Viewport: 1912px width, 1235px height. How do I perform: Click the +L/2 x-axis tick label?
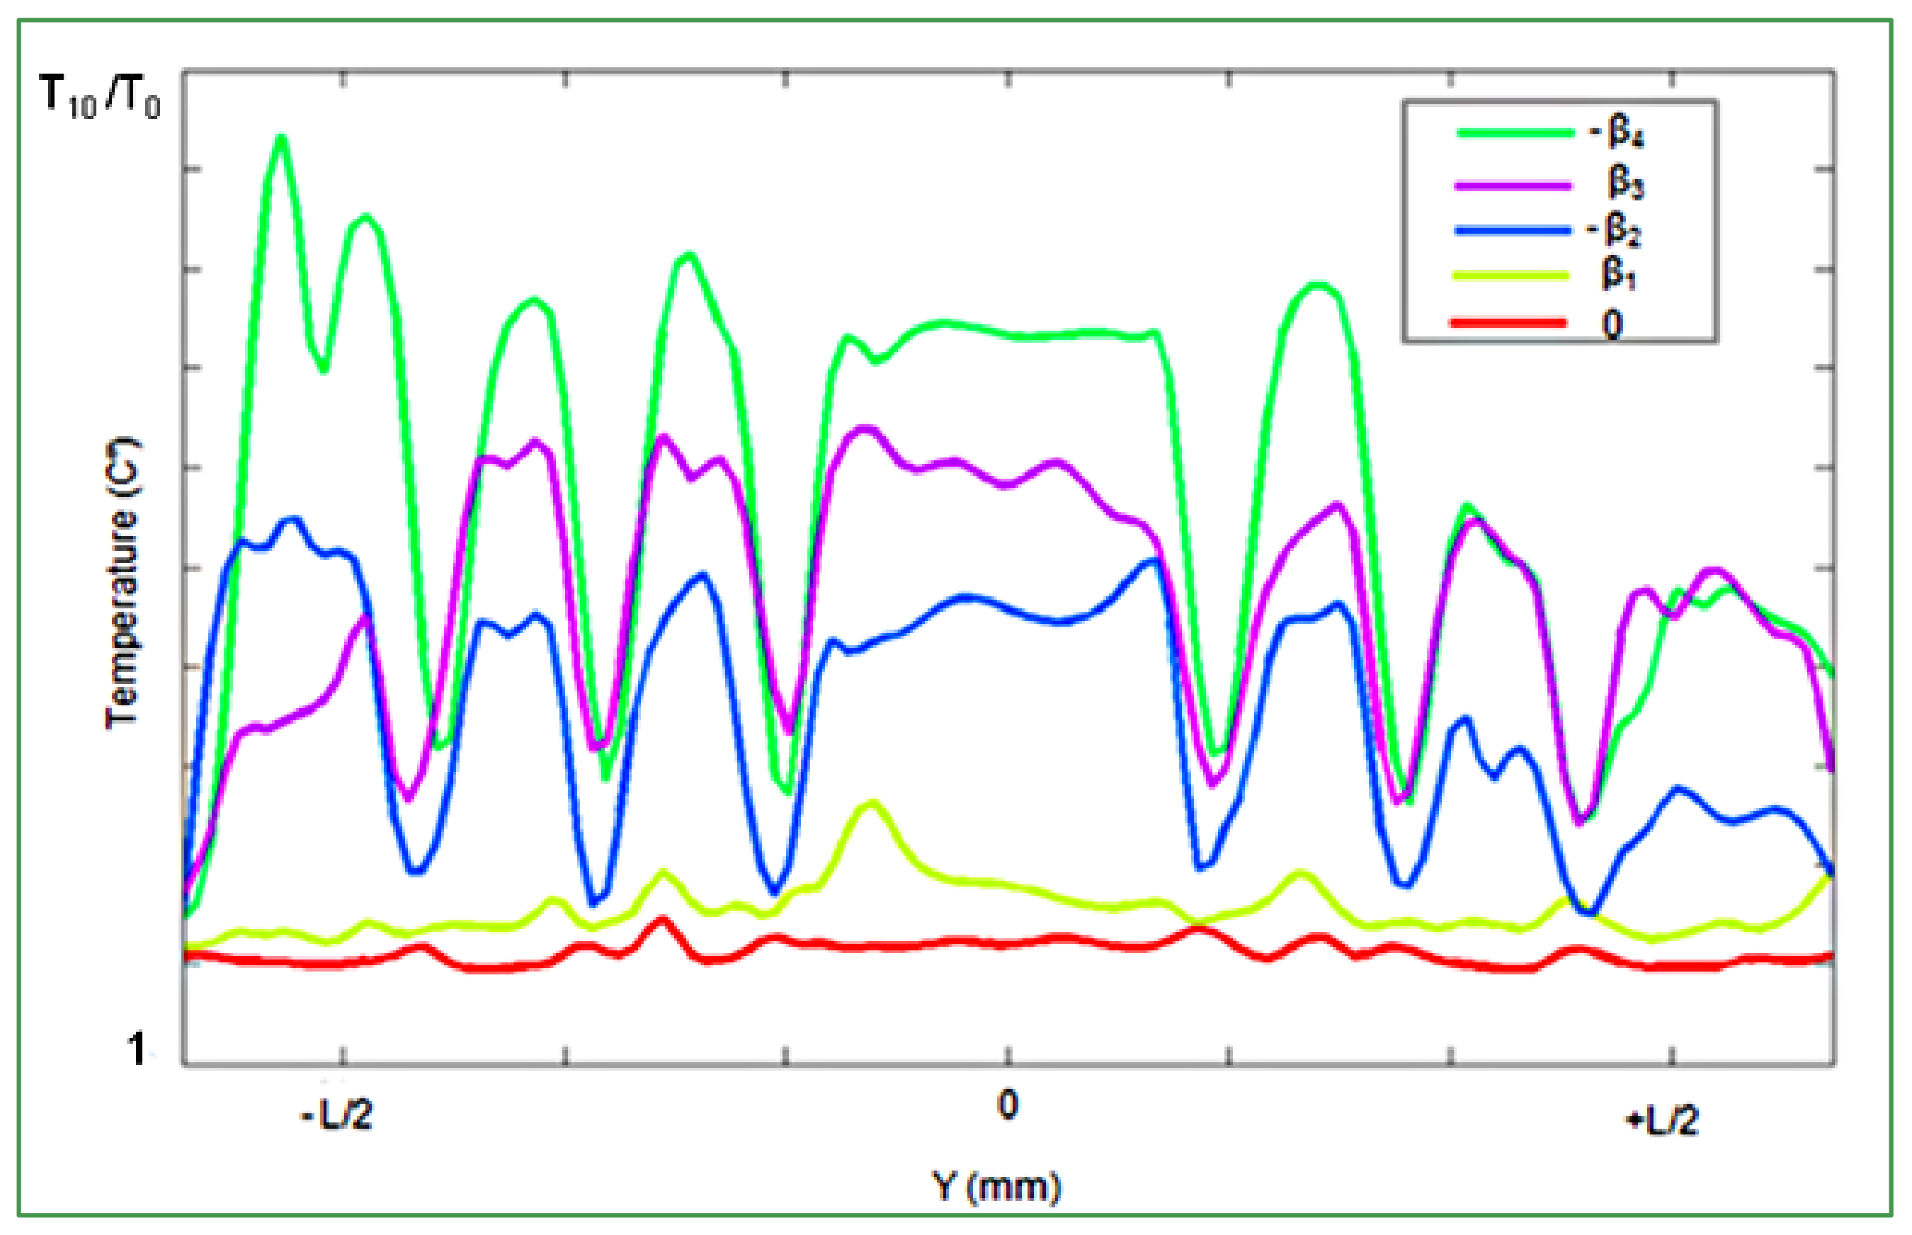tap(1662, 1120)
